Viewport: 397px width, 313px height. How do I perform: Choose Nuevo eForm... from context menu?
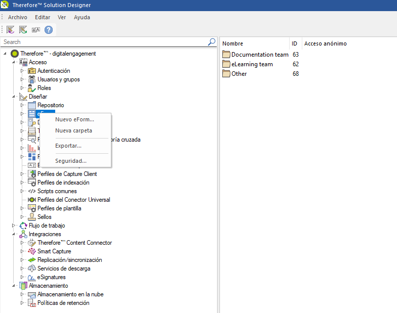75,119
